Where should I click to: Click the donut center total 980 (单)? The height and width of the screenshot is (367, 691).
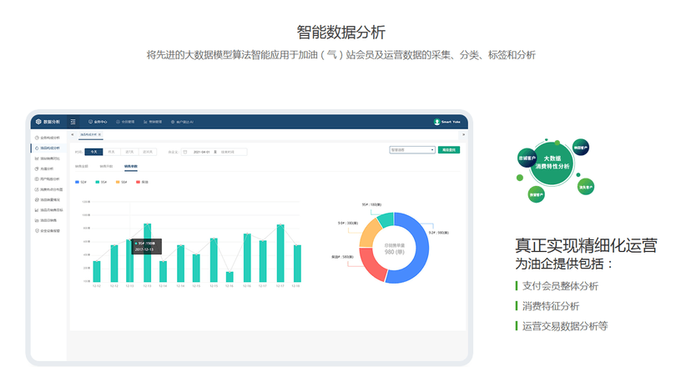coord(395,252)
